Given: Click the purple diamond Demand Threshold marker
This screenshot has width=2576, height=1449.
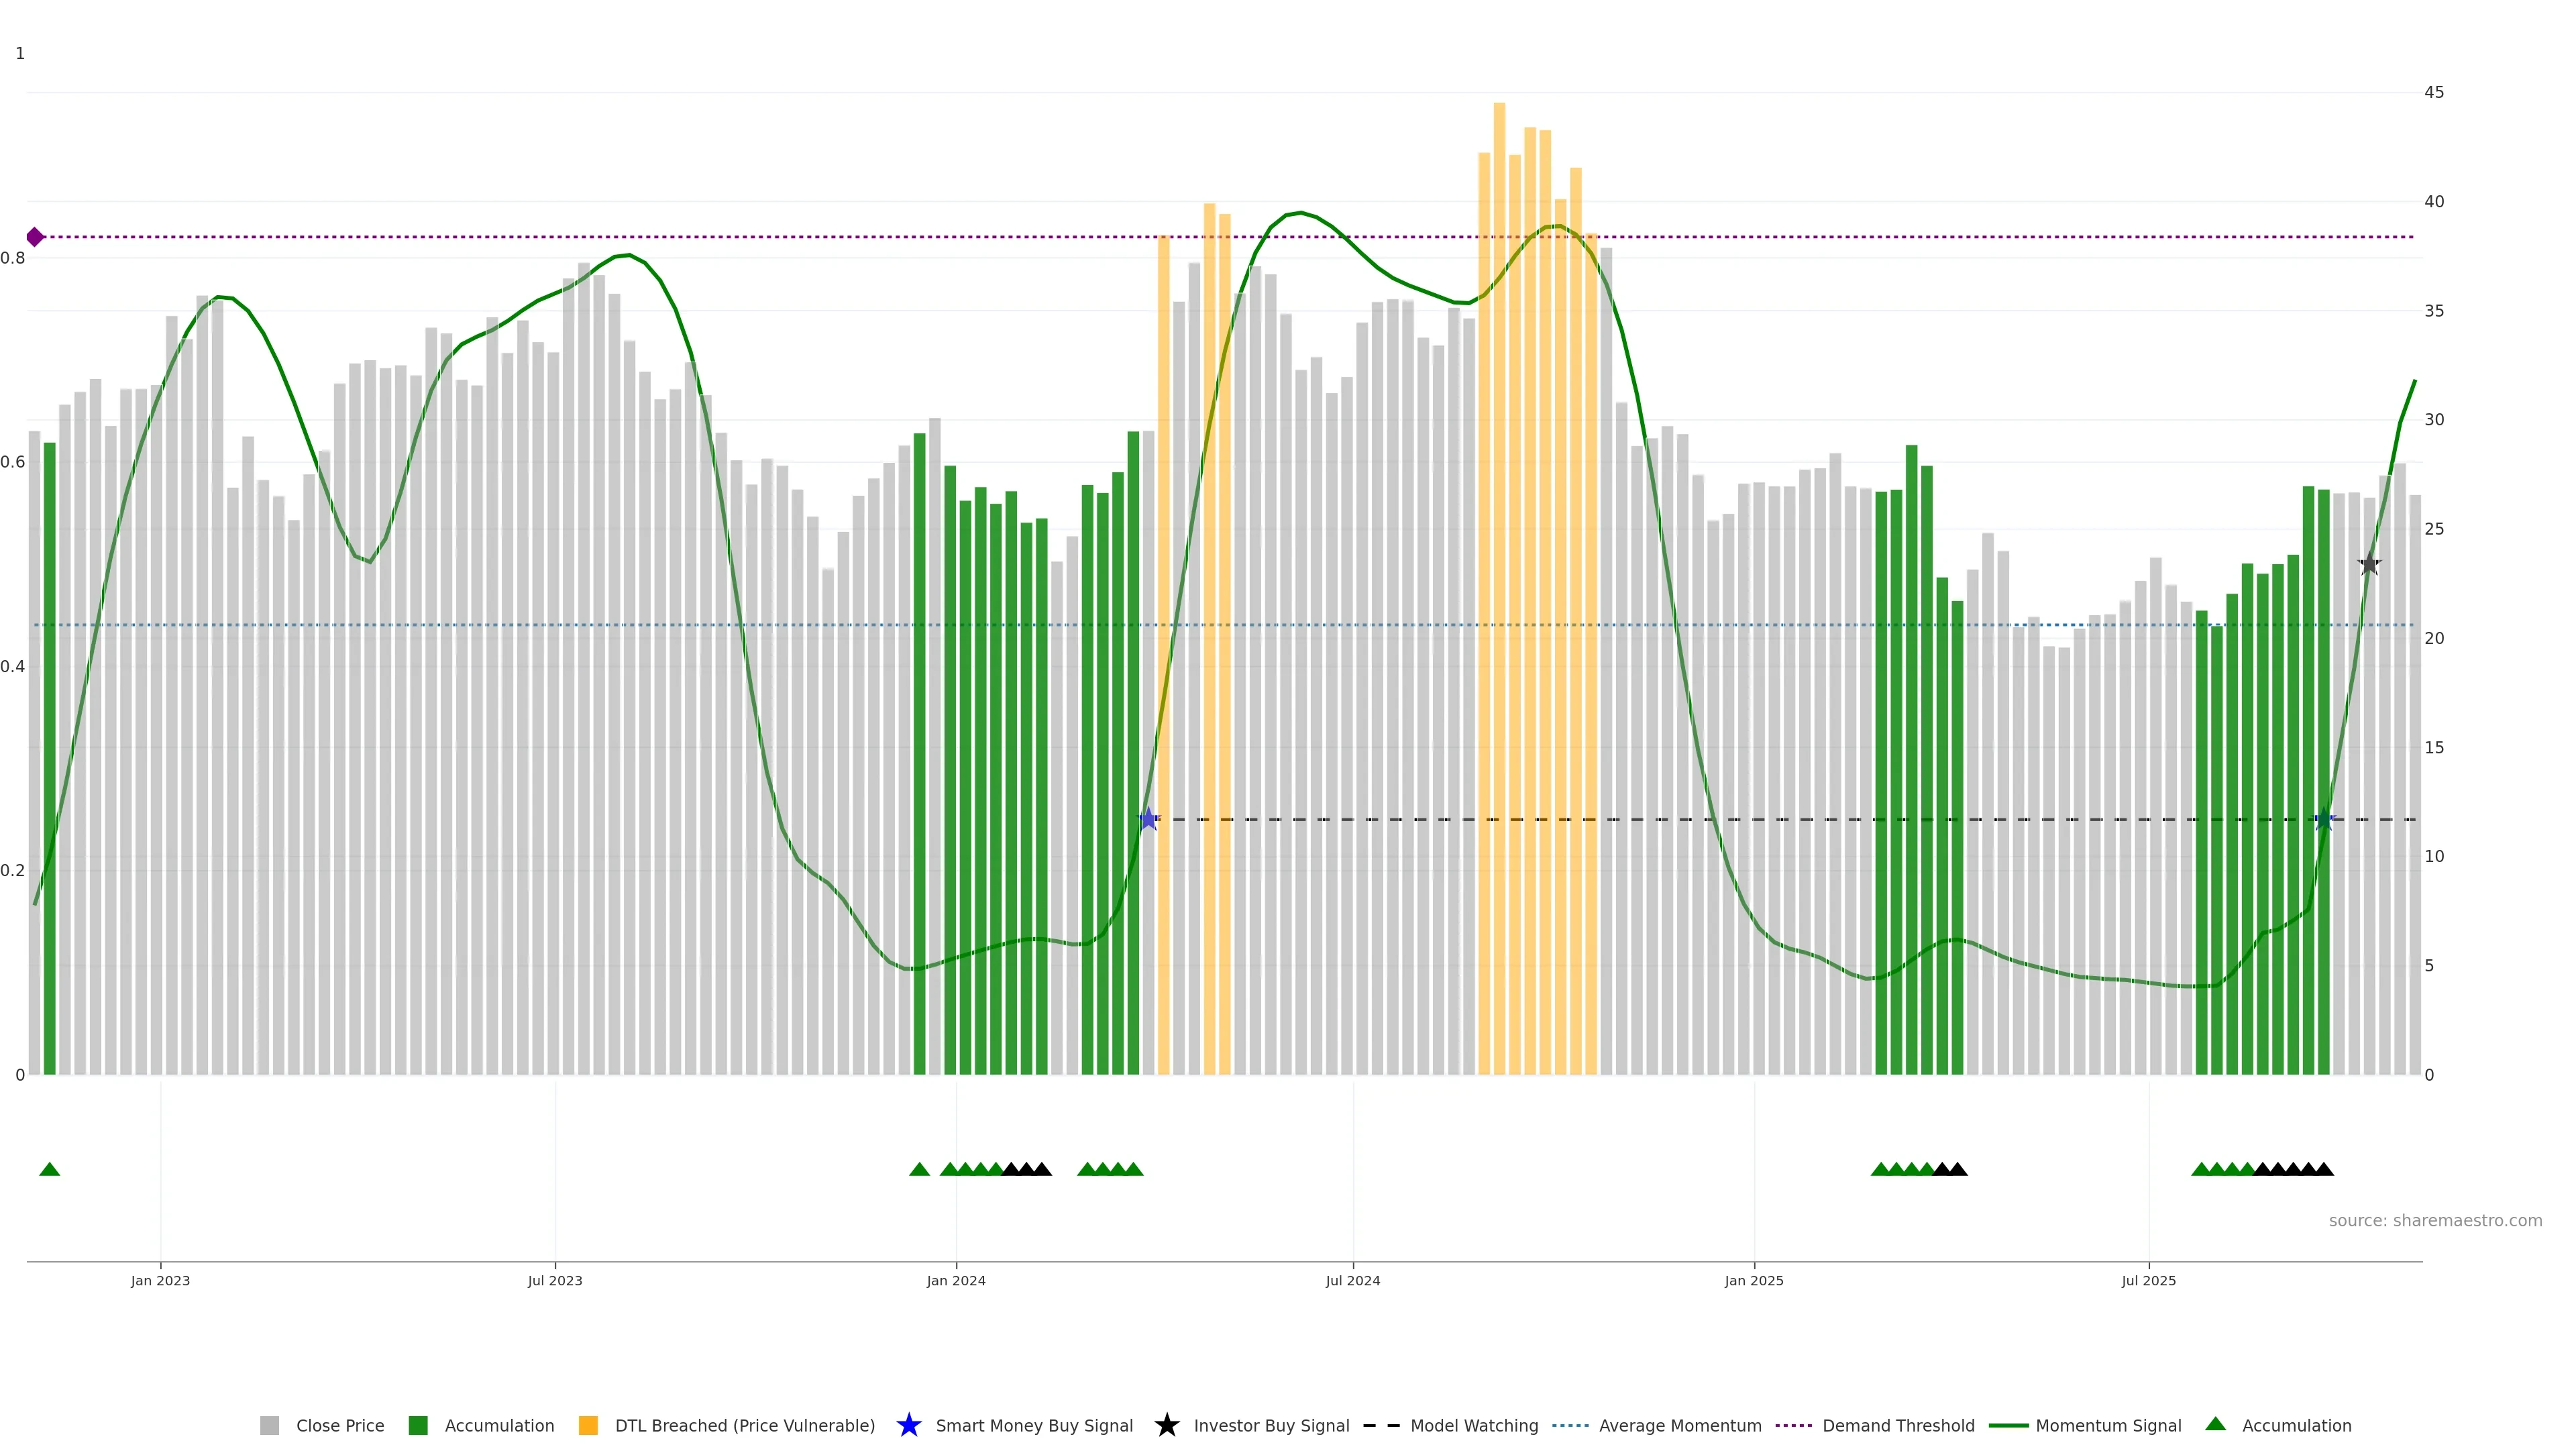Looking at the screenshot, I should point(35,237).
